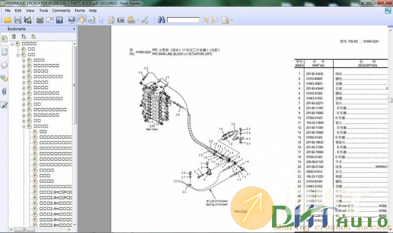Screen dimensions: 393x233
Task: Click the bookmarks scroll-down arrow
Action: pyautogui.click(x=74, y=225)
